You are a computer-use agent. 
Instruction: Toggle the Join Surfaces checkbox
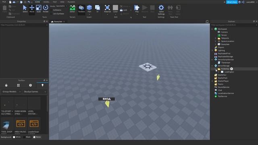[51, 14]
